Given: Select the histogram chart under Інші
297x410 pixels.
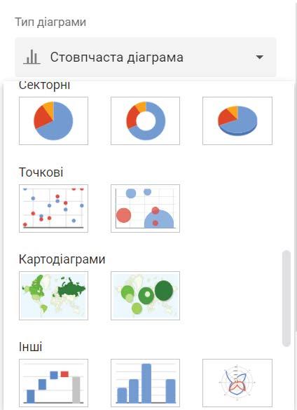Looking at the screenshot, I should coord(146,383).
